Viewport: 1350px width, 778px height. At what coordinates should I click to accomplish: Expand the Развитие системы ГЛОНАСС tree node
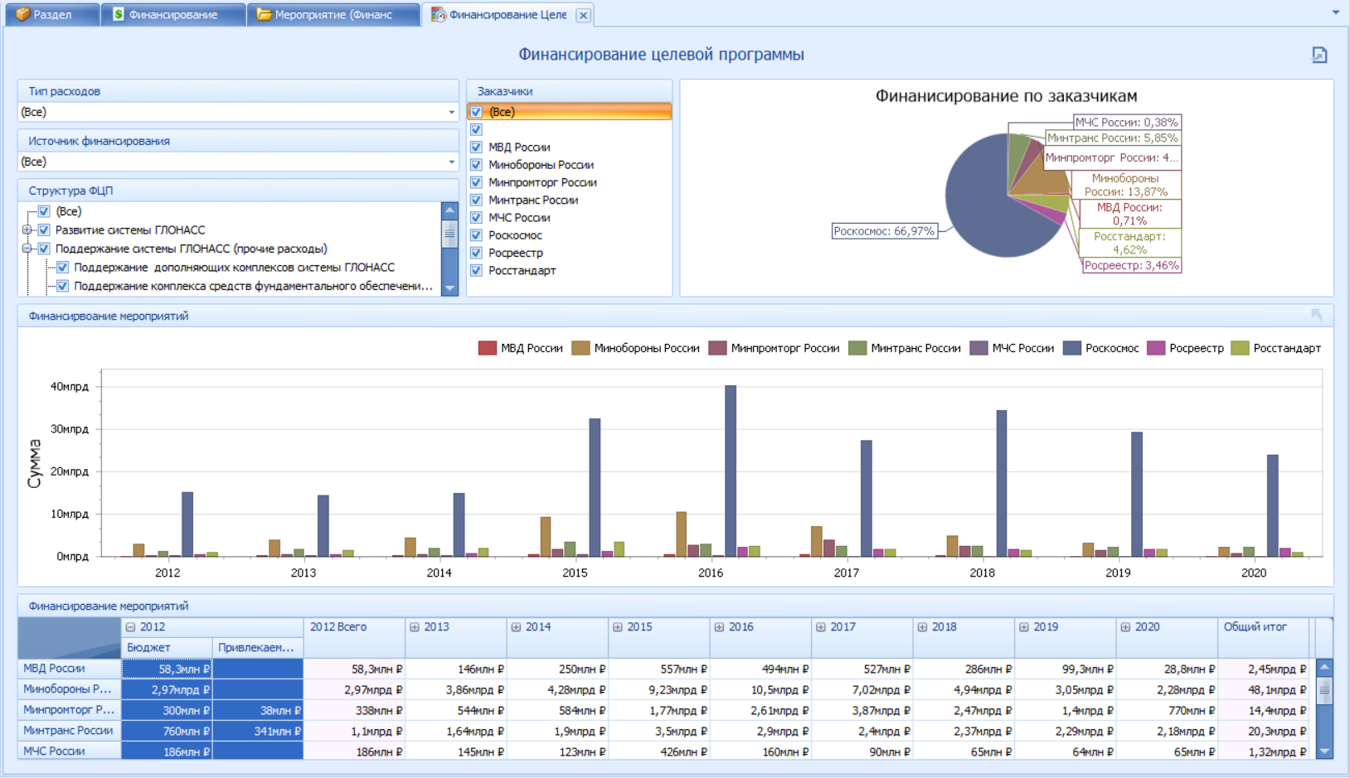pyautogui.click(x=27, y=230)
